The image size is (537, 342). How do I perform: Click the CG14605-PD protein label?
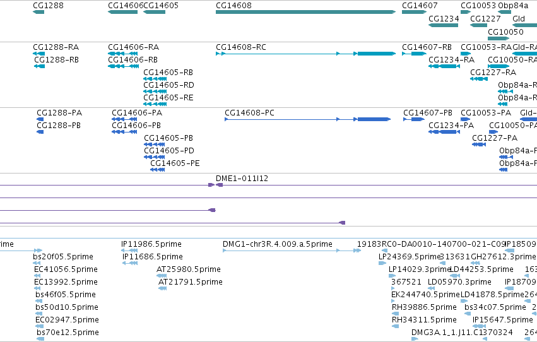169,151
